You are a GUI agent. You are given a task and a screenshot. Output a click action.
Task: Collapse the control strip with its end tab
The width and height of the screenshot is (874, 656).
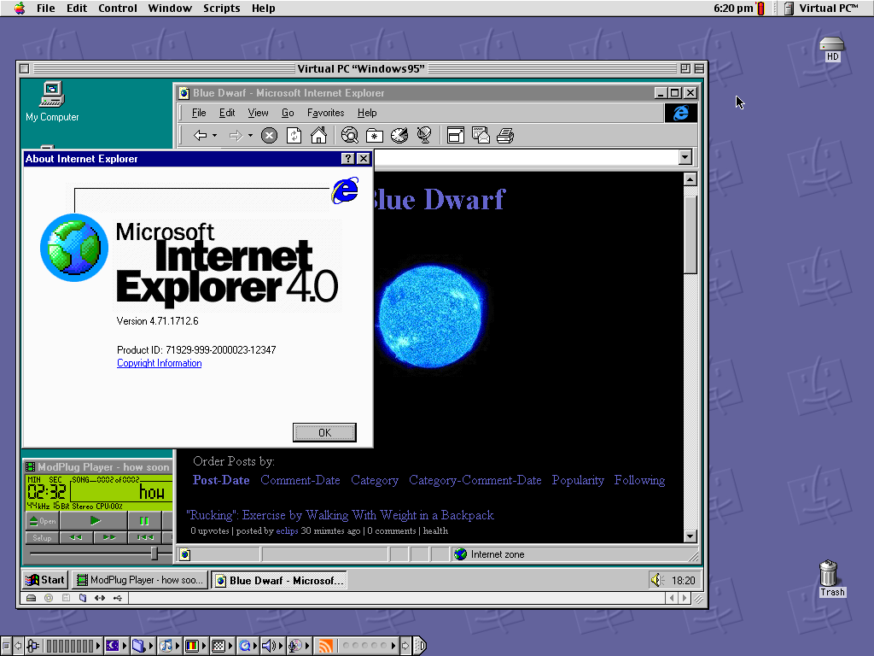coord(420,646)
